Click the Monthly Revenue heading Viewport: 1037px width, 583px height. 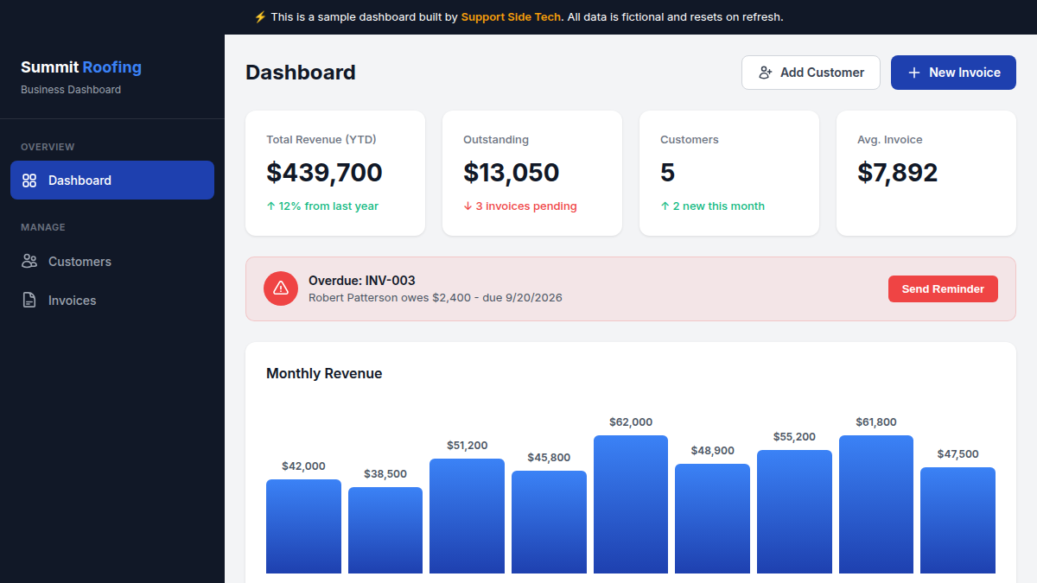(x=324, y=374)
